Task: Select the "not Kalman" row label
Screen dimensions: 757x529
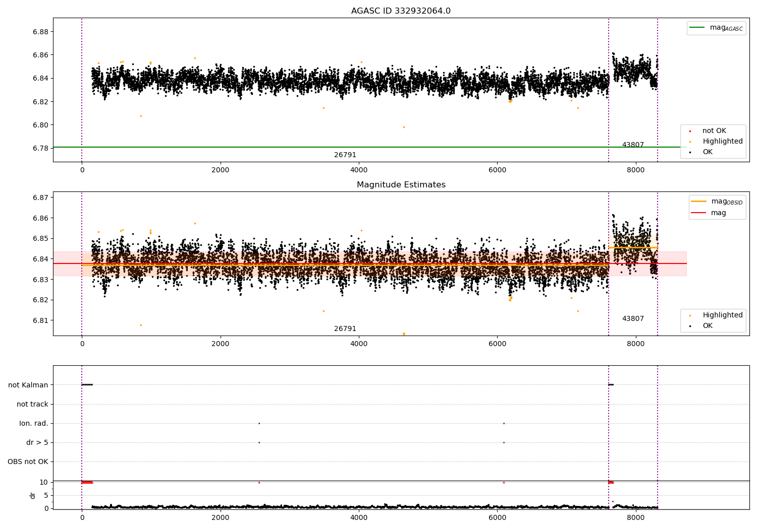Action: pos(28,385)
